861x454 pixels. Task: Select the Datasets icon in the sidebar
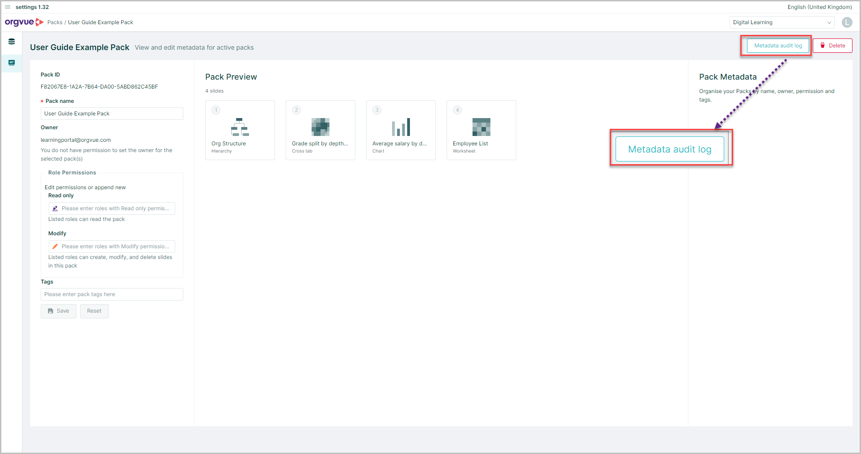11,41
